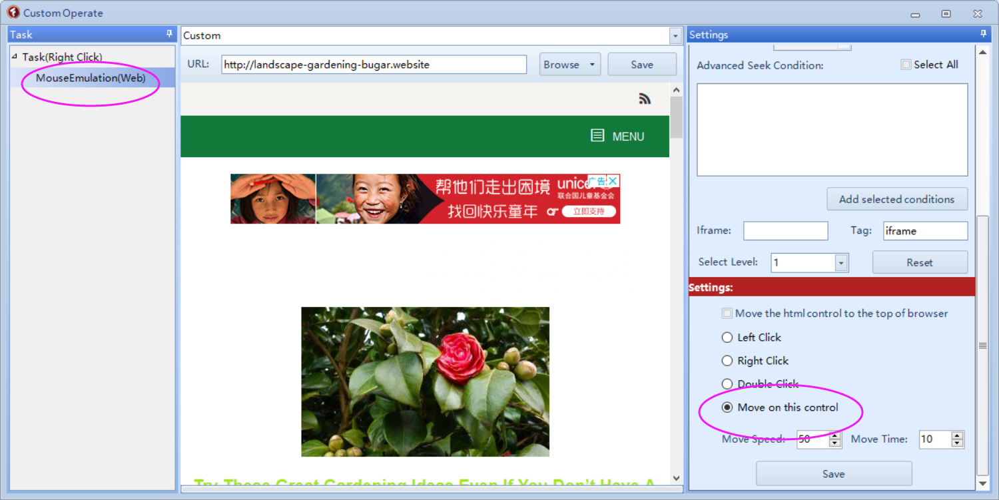The width and height of the screenshot is (999, 500).
Task: Click the RSS feed icon
Action: (x=644, y=99)
